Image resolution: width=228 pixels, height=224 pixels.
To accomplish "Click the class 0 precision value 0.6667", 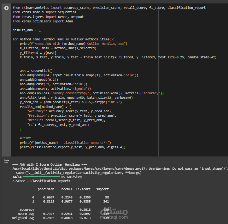I will pos(49,197).
